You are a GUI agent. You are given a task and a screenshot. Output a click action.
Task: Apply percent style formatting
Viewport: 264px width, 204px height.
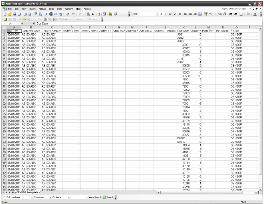coord(210,14)
